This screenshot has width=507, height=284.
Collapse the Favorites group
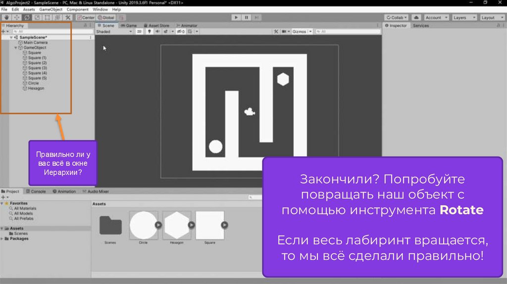[2, 203]
